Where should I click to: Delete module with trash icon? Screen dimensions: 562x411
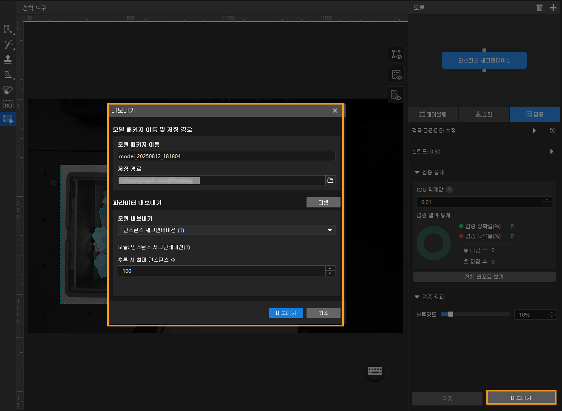[x=539, y=7]
